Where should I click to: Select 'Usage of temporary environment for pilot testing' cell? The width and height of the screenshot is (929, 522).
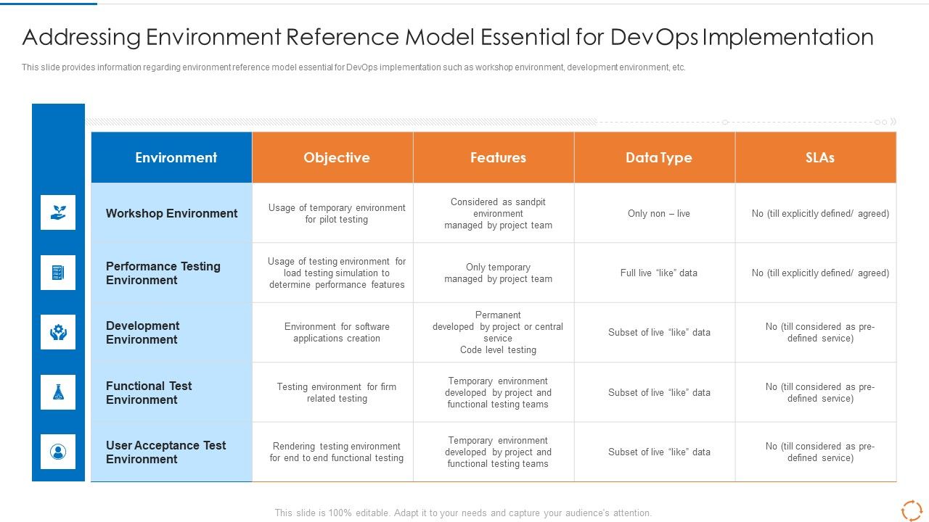click(x=332, y=213)
